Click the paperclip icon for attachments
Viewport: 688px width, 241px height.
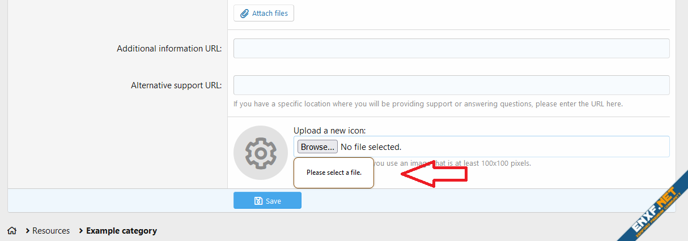[x=245, y=13]
